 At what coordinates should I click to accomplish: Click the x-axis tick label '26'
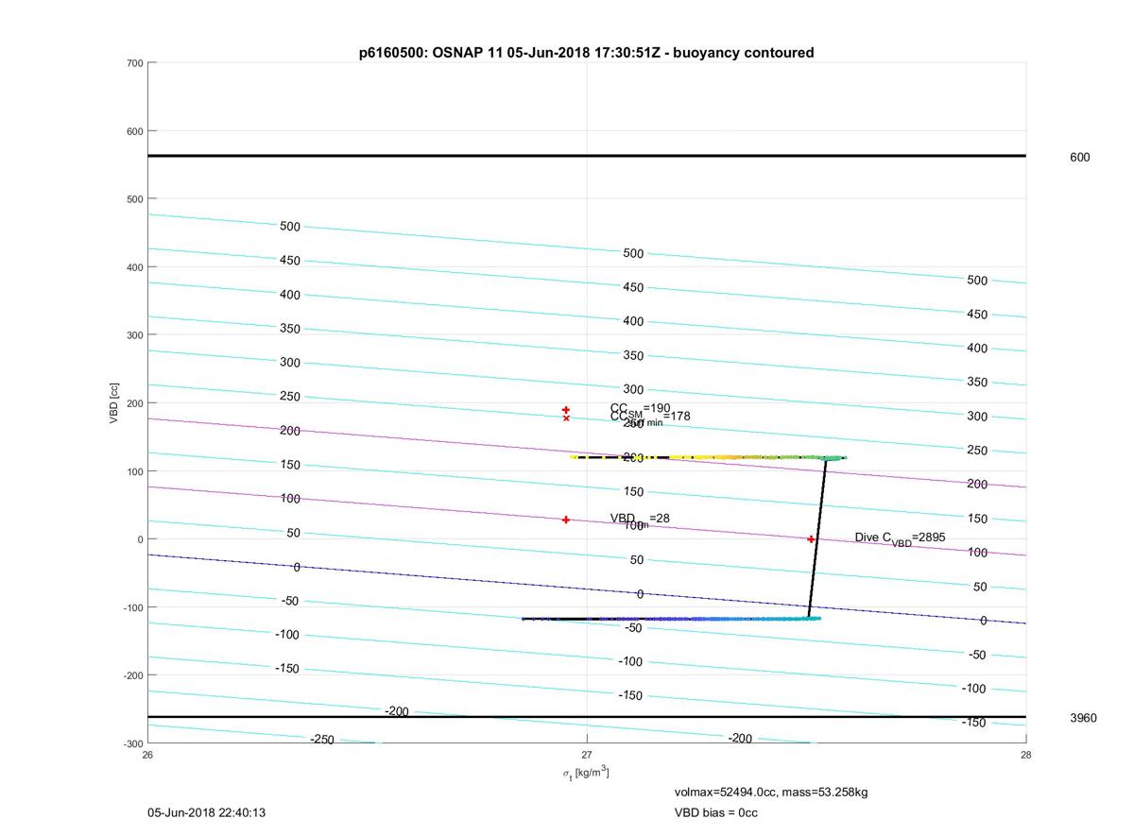pyautogui.click(x=147, y=755)
